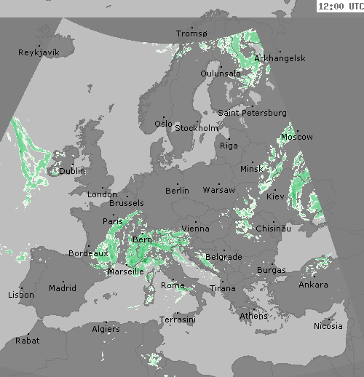Image resolution: width=364 pixels, height=377 pixels.
Task: Select Kiev on the map
Action: point(275,197)
